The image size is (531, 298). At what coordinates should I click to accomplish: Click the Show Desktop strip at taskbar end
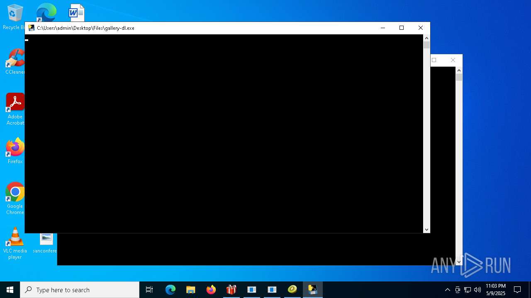tap(530, 290)
